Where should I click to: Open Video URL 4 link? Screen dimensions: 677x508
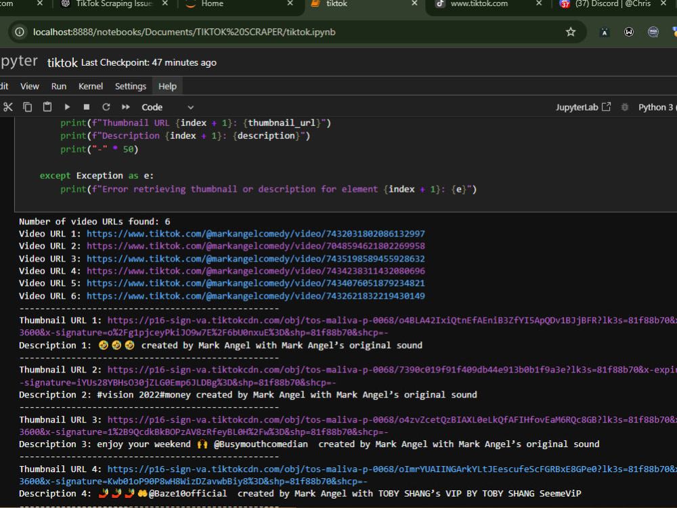click(x=256, y=271)
